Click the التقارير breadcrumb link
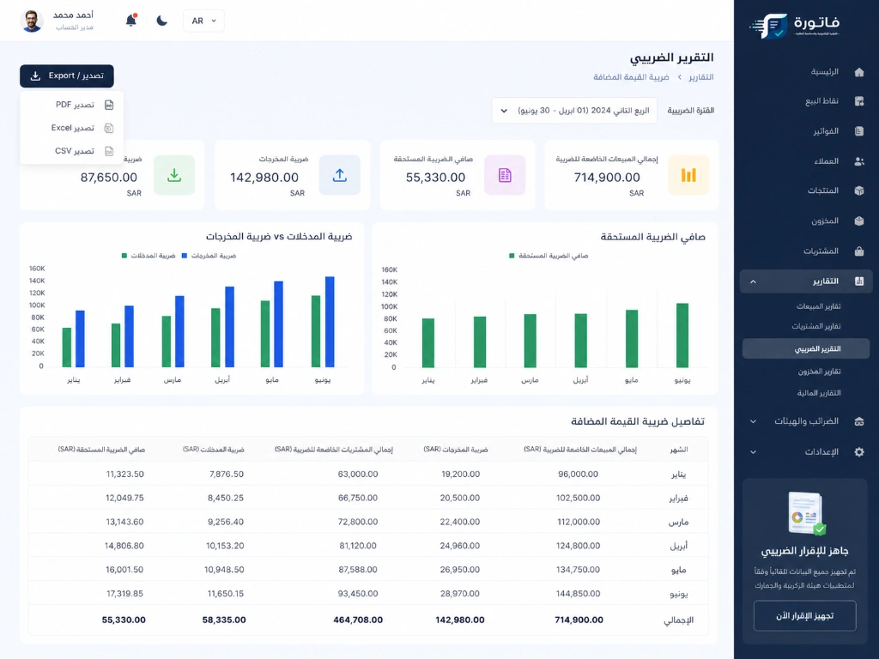The width and height of the screenshot is (879, 659). 700,76
